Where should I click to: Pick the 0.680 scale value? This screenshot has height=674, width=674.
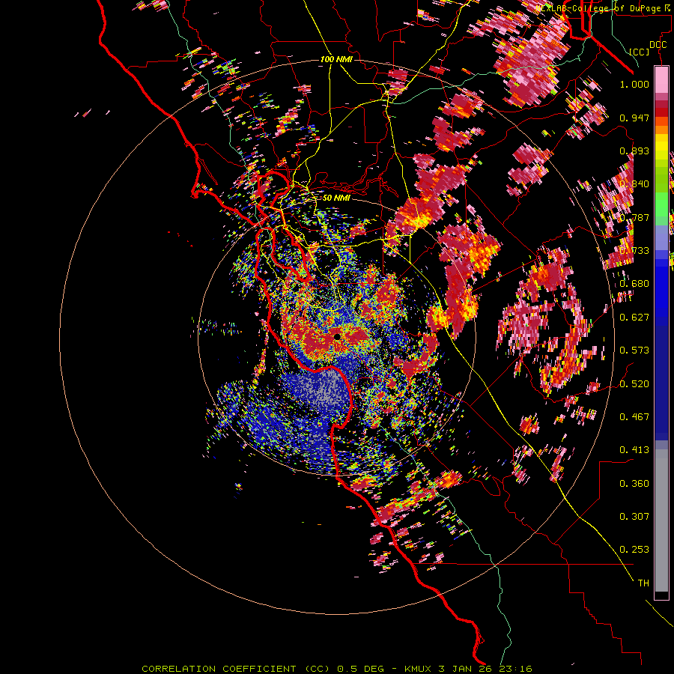click(x=634, y=284)
